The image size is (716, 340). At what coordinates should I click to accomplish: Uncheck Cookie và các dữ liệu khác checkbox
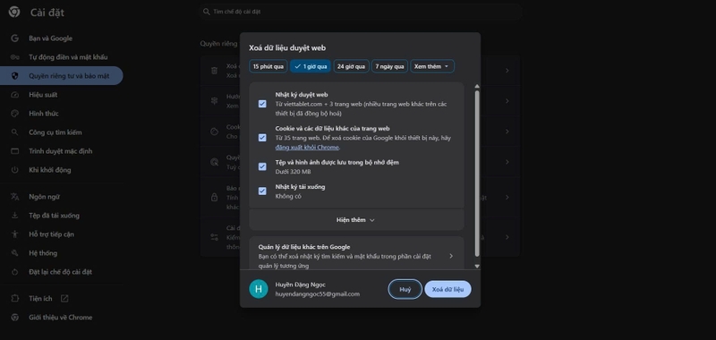262,138
